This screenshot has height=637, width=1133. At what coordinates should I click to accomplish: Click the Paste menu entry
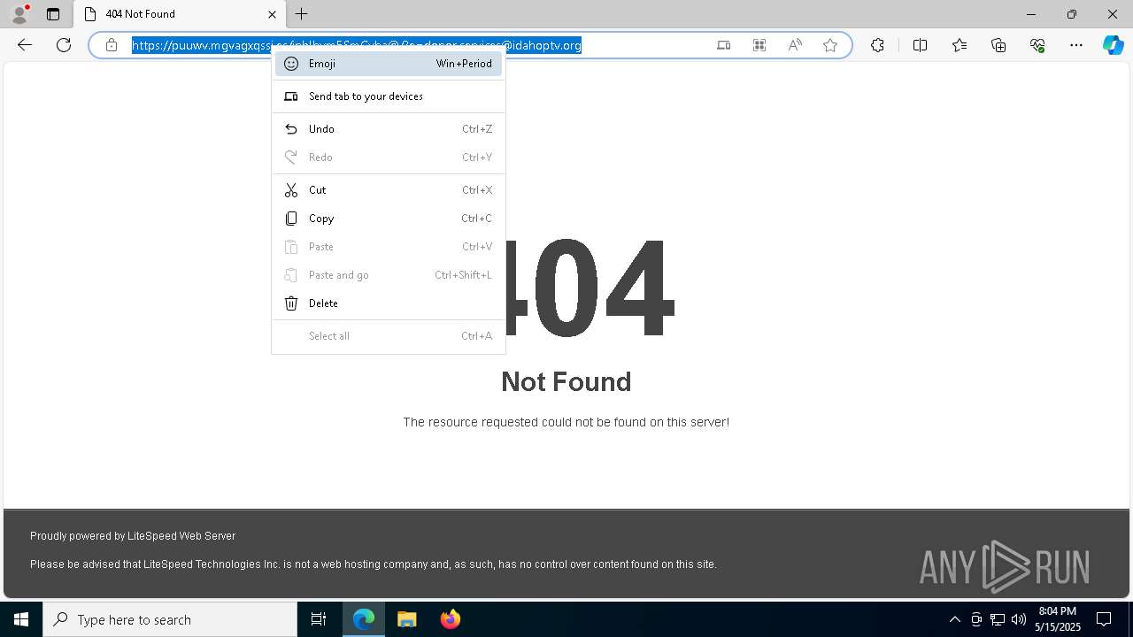click(x=389, y=247)
